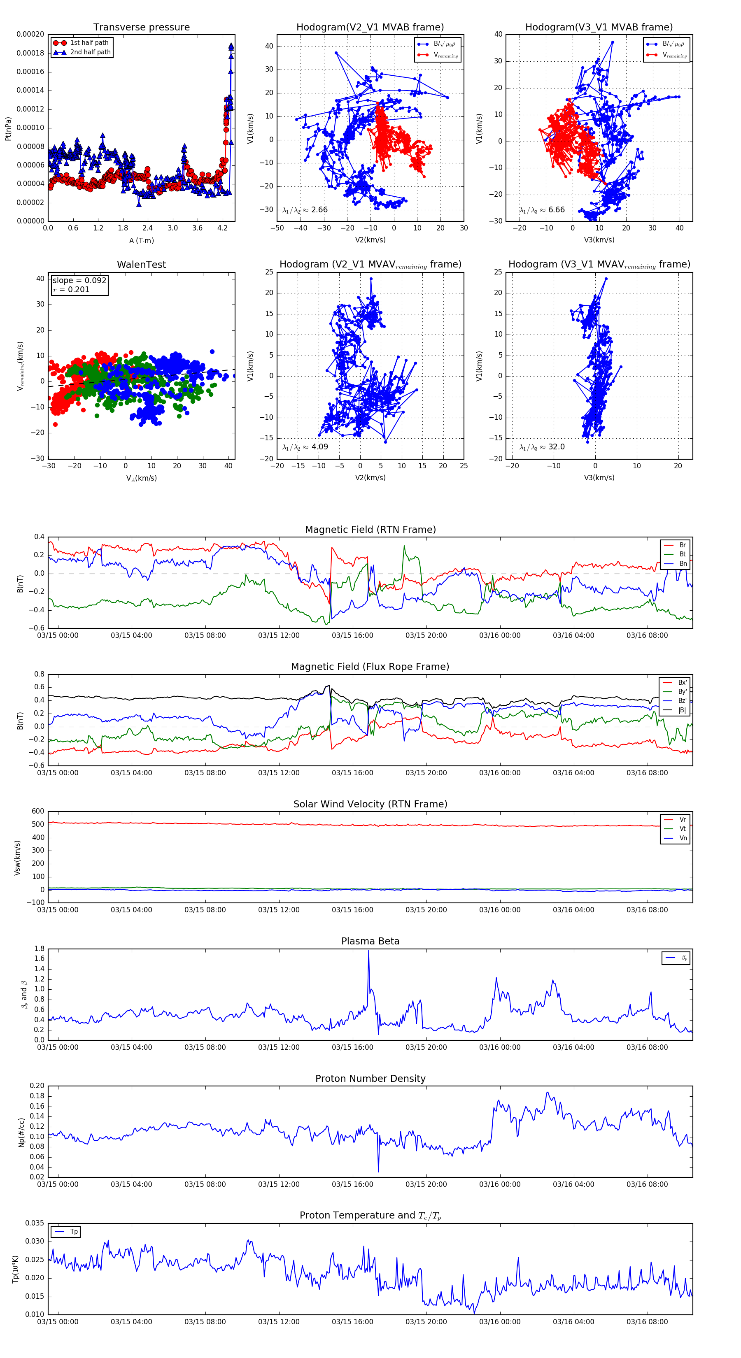Click "03/15 12:00" tick label under Plasma Beta
741x1358 pixels.
click(x=278, y=1047)
